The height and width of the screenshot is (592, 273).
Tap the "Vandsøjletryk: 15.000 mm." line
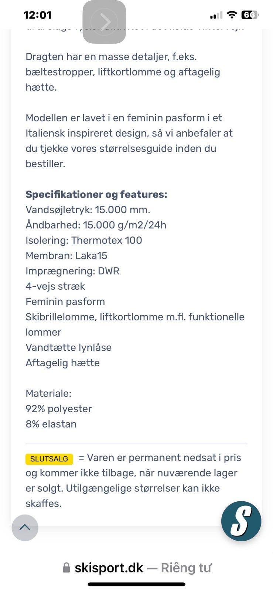tap(88, 210)
